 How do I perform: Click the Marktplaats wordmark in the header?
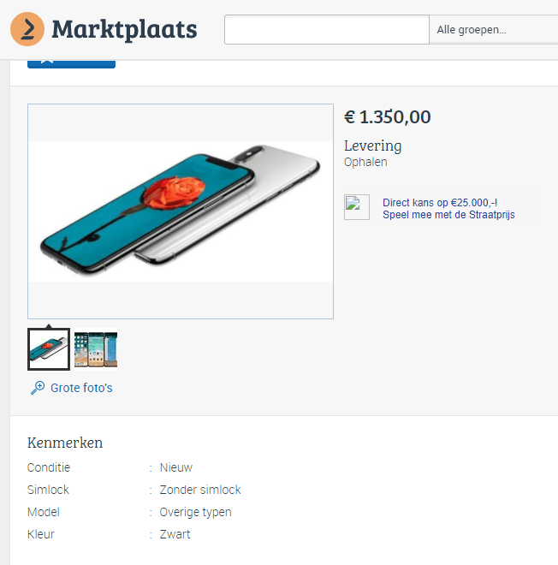[124, 29]
